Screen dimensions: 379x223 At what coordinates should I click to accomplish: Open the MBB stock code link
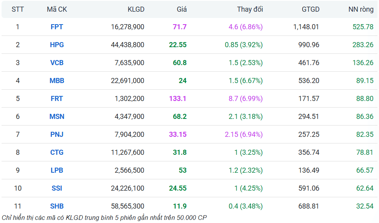click(57, 80)
